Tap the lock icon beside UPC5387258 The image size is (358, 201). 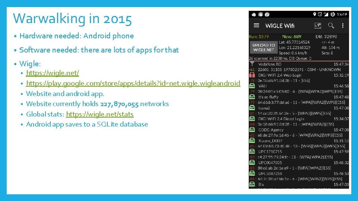pos(252,173)
